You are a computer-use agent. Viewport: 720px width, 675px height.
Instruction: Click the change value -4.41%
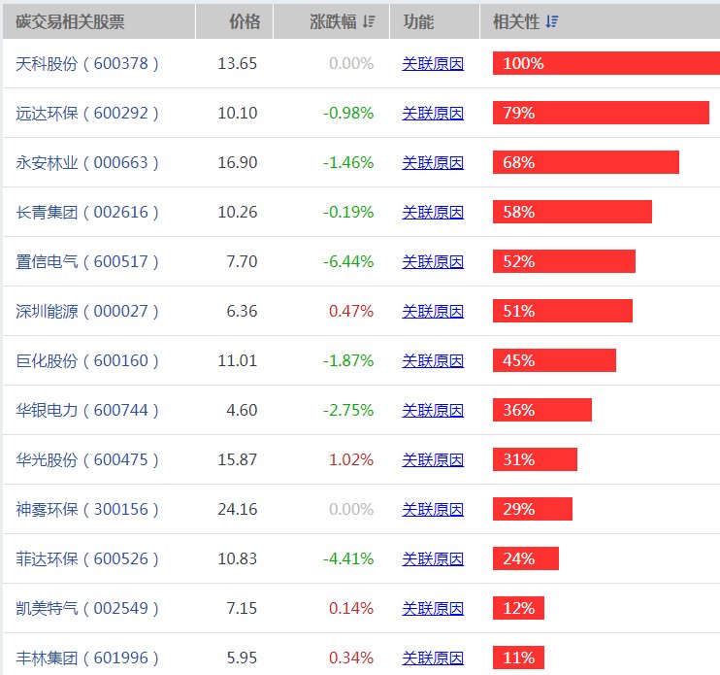click(348, 559)
